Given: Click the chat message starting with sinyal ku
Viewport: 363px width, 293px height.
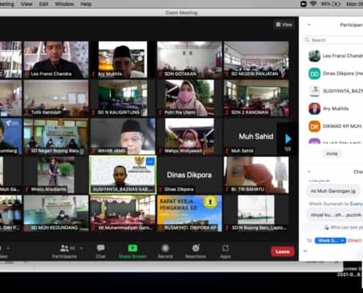Looking at the screenshot, I should click(x=334, y=215).
